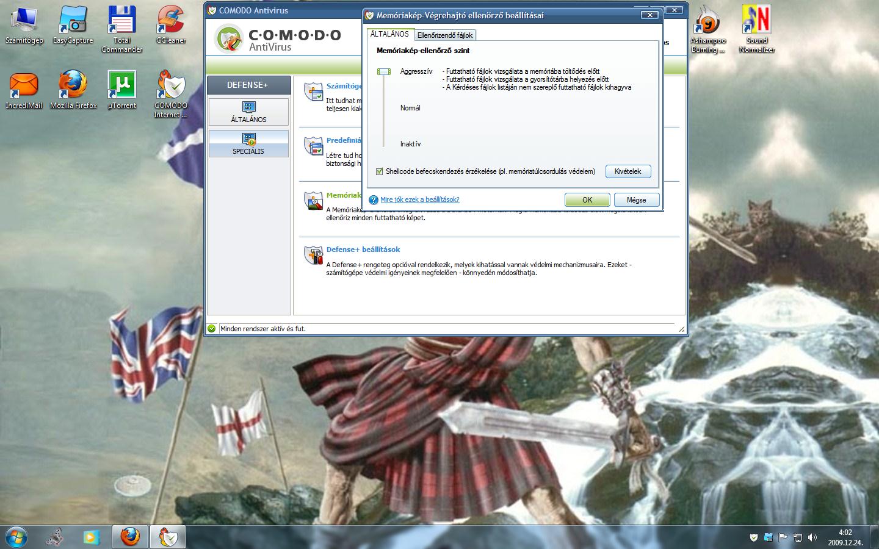Click the volume speaker tray icon
This screenshot has height=549, width=879.
click(812, 537)
